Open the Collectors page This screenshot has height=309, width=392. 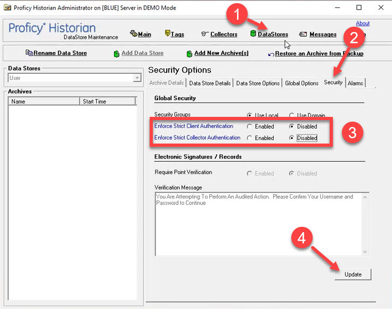[x=224, y=34]
